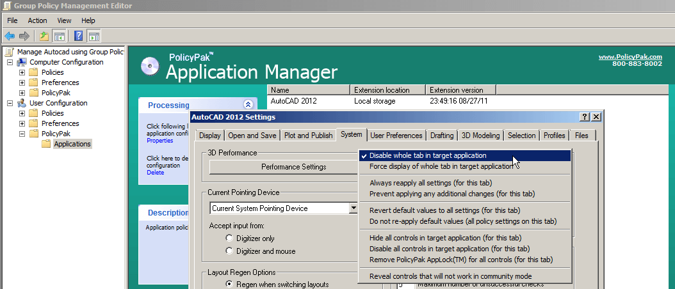
Task: Select Digitizer and mouse radio button
Action: (x=229, y=251)
